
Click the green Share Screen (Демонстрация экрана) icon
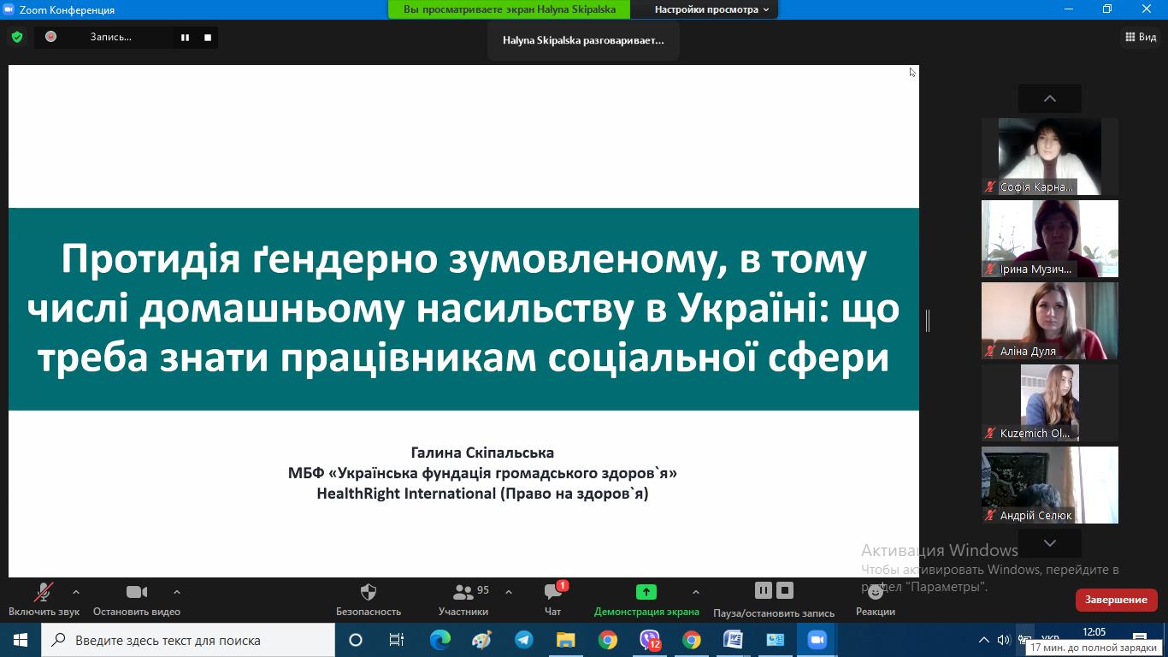[646, 592]
